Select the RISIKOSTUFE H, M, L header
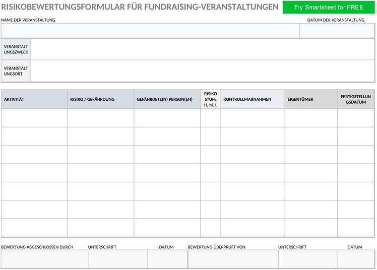This screenshot has height=270, width=377. click(x=211, y=99)
